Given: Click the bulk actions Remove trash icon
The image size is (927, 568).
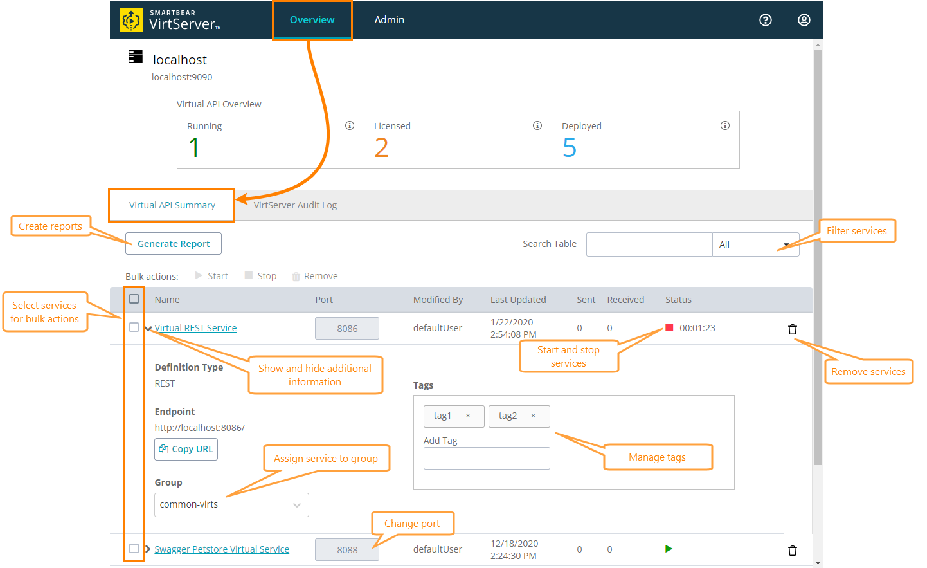Looking at the screenshot, I should [x=295, y=275].
